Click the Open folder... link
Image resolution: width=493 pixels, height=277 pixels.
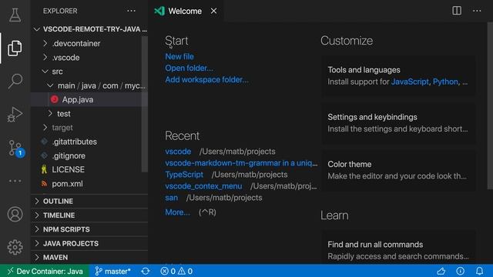coord(189,68)
